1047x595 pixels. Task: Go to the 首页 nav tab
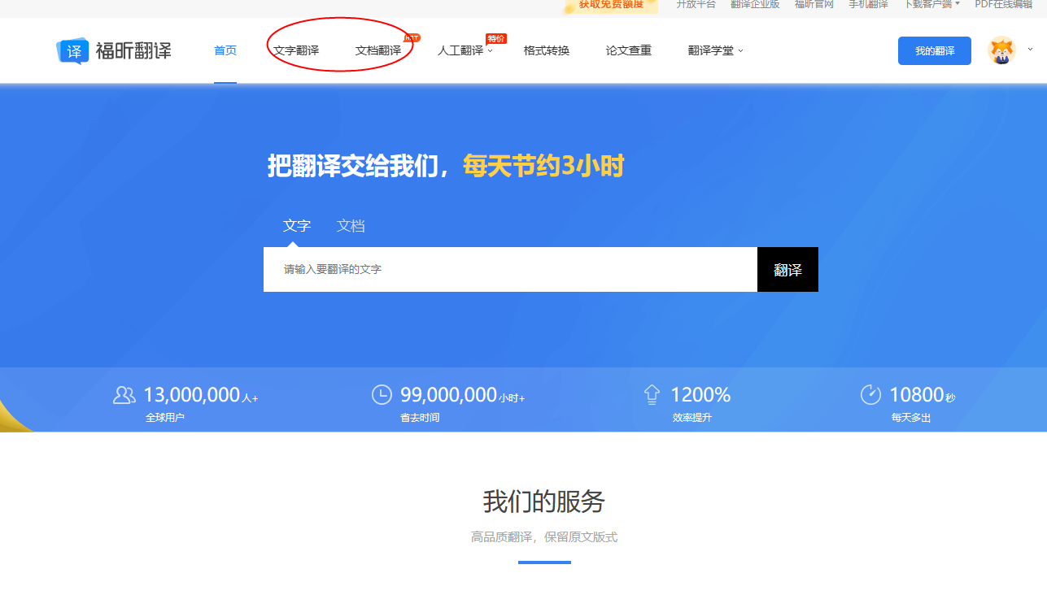pyautogui.click(x=225, y=50)
